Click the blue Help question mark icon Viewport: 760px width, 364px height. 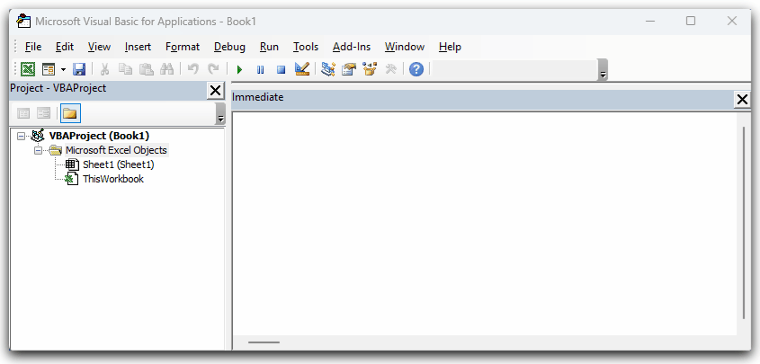pos(416,70)
